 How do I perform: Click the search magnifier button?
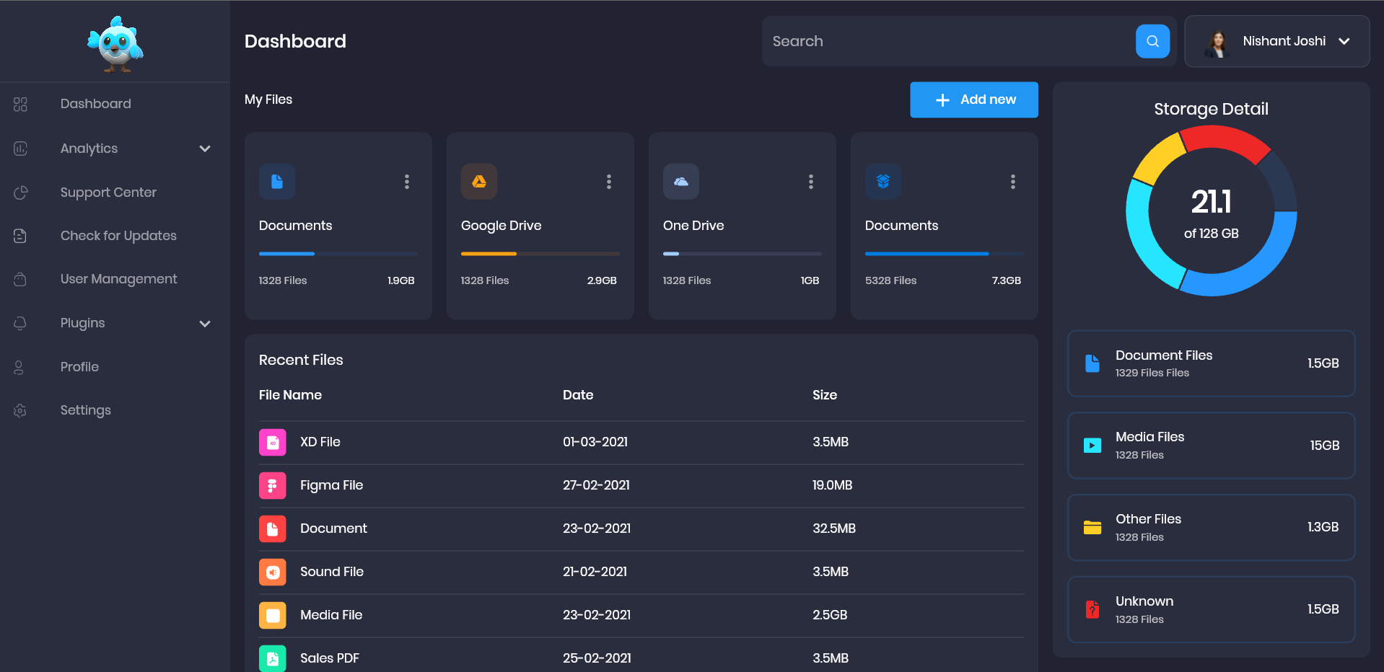click(x=1152, y=41)
